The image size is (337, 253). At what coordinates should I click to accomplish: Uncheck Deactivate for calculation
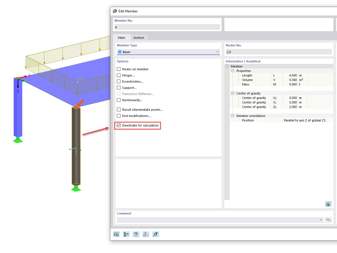[119, 125]
